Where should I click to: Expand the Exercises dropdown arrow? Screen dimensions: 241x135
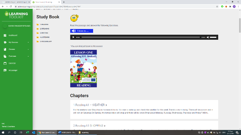[x=28, y=56]
